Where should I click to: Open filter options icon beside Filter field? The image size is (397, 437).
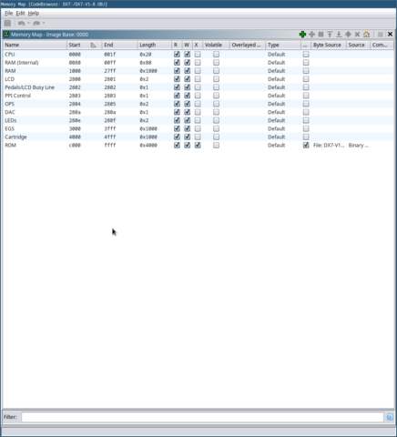pos(390,417)
